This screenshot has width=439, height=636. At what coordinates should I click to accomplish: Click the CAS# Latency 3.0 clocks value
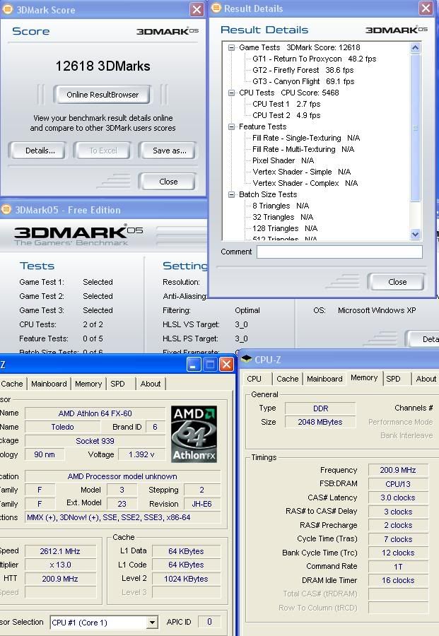point(397,497)
